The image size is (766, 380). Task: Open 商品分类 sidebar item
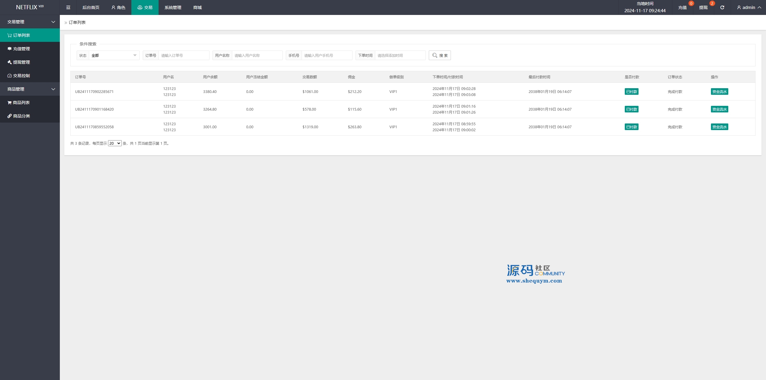point(30,116)
